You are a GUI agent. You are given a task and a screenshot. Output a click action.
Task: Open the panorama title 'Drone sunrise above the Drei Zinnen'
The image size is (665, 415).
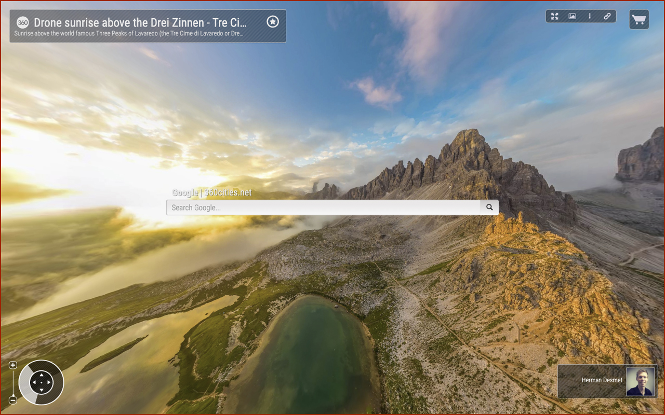(x=140, y=22)
